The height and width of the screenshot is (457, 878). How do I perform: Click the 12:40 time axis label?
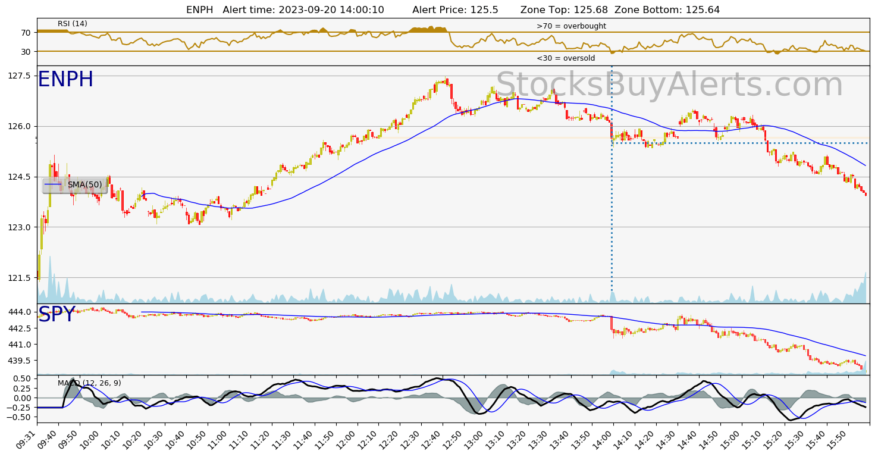click(x=432, y=439)
